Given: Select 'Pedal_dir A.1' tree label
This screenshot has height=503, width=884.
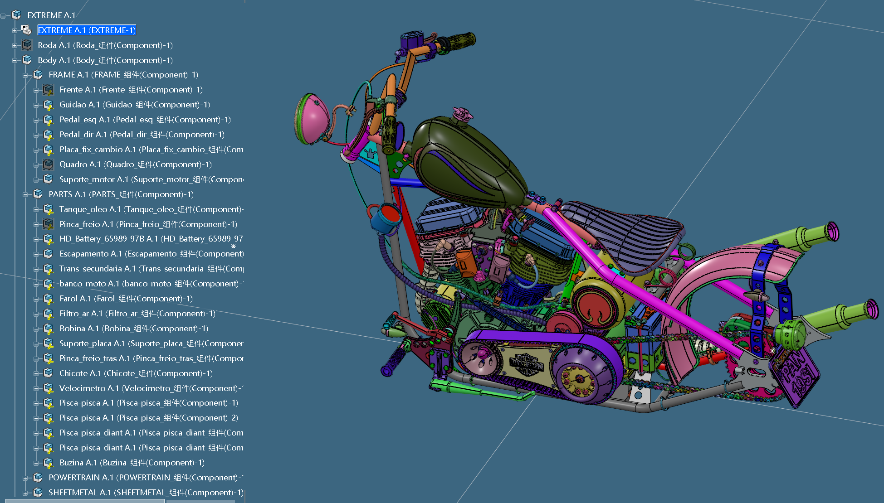Looking at the screenshot, I should (x=142, y=135).
